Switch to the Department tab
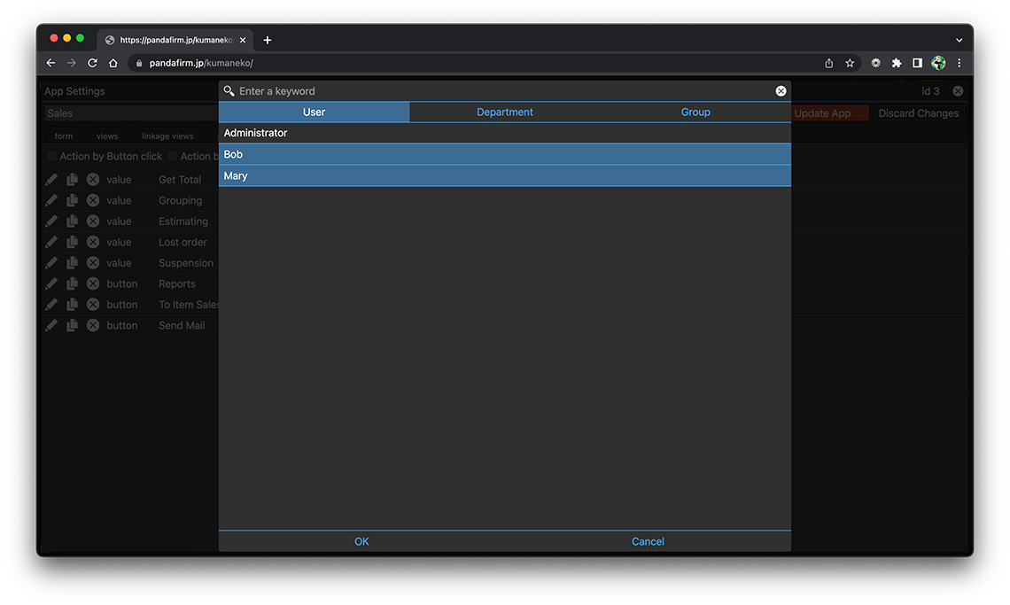 pos(504,112)
